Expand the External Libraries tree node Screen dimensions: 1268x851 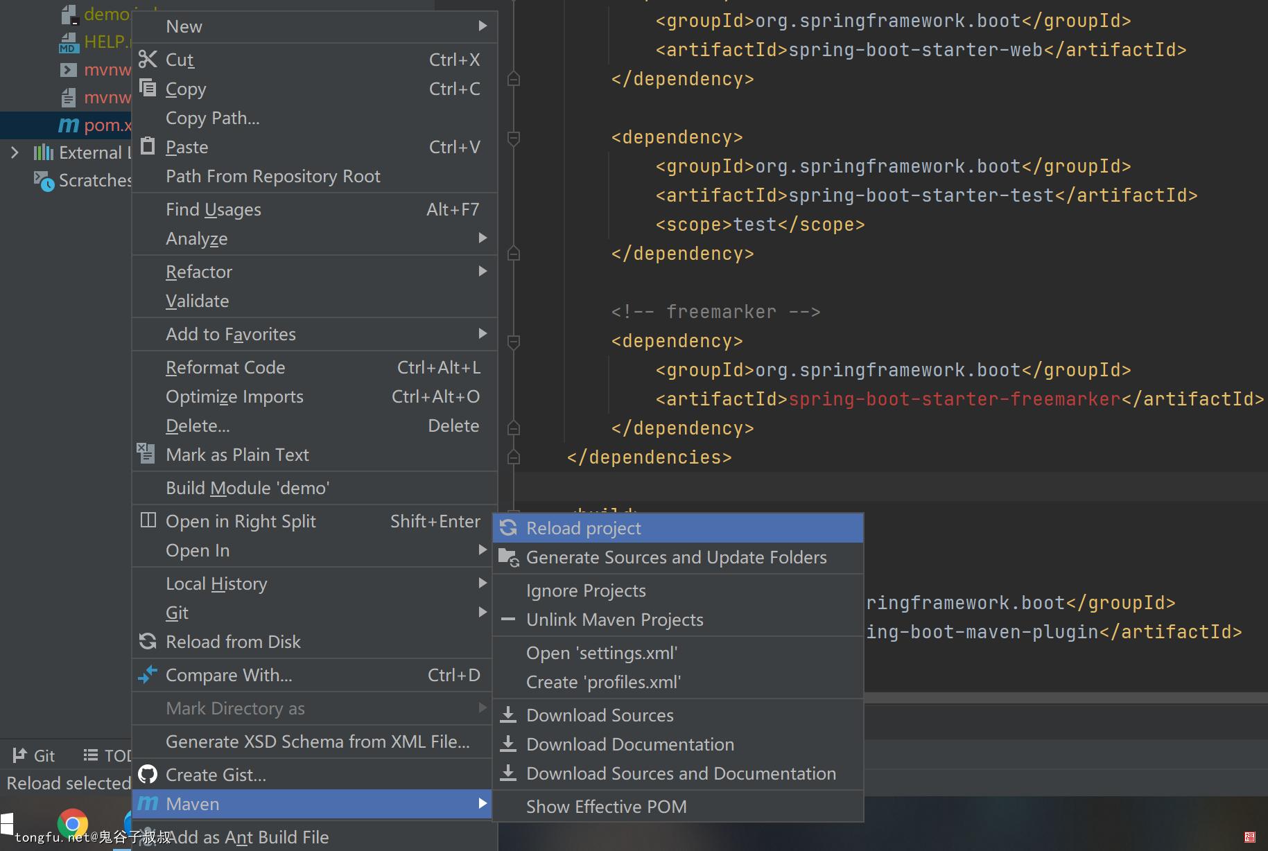pos(15,152)
